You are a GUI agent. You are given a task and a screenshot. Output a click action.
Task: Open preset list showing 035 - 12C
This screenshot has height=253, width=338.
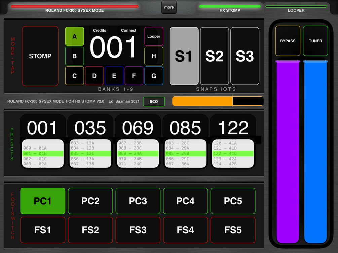coord(90,153)
